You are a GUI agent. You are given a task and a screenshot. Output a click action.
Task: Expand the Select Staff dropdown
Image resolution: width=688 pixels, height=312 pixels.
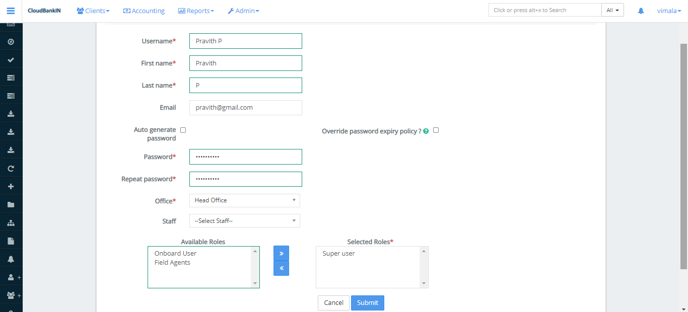point(244,220)
